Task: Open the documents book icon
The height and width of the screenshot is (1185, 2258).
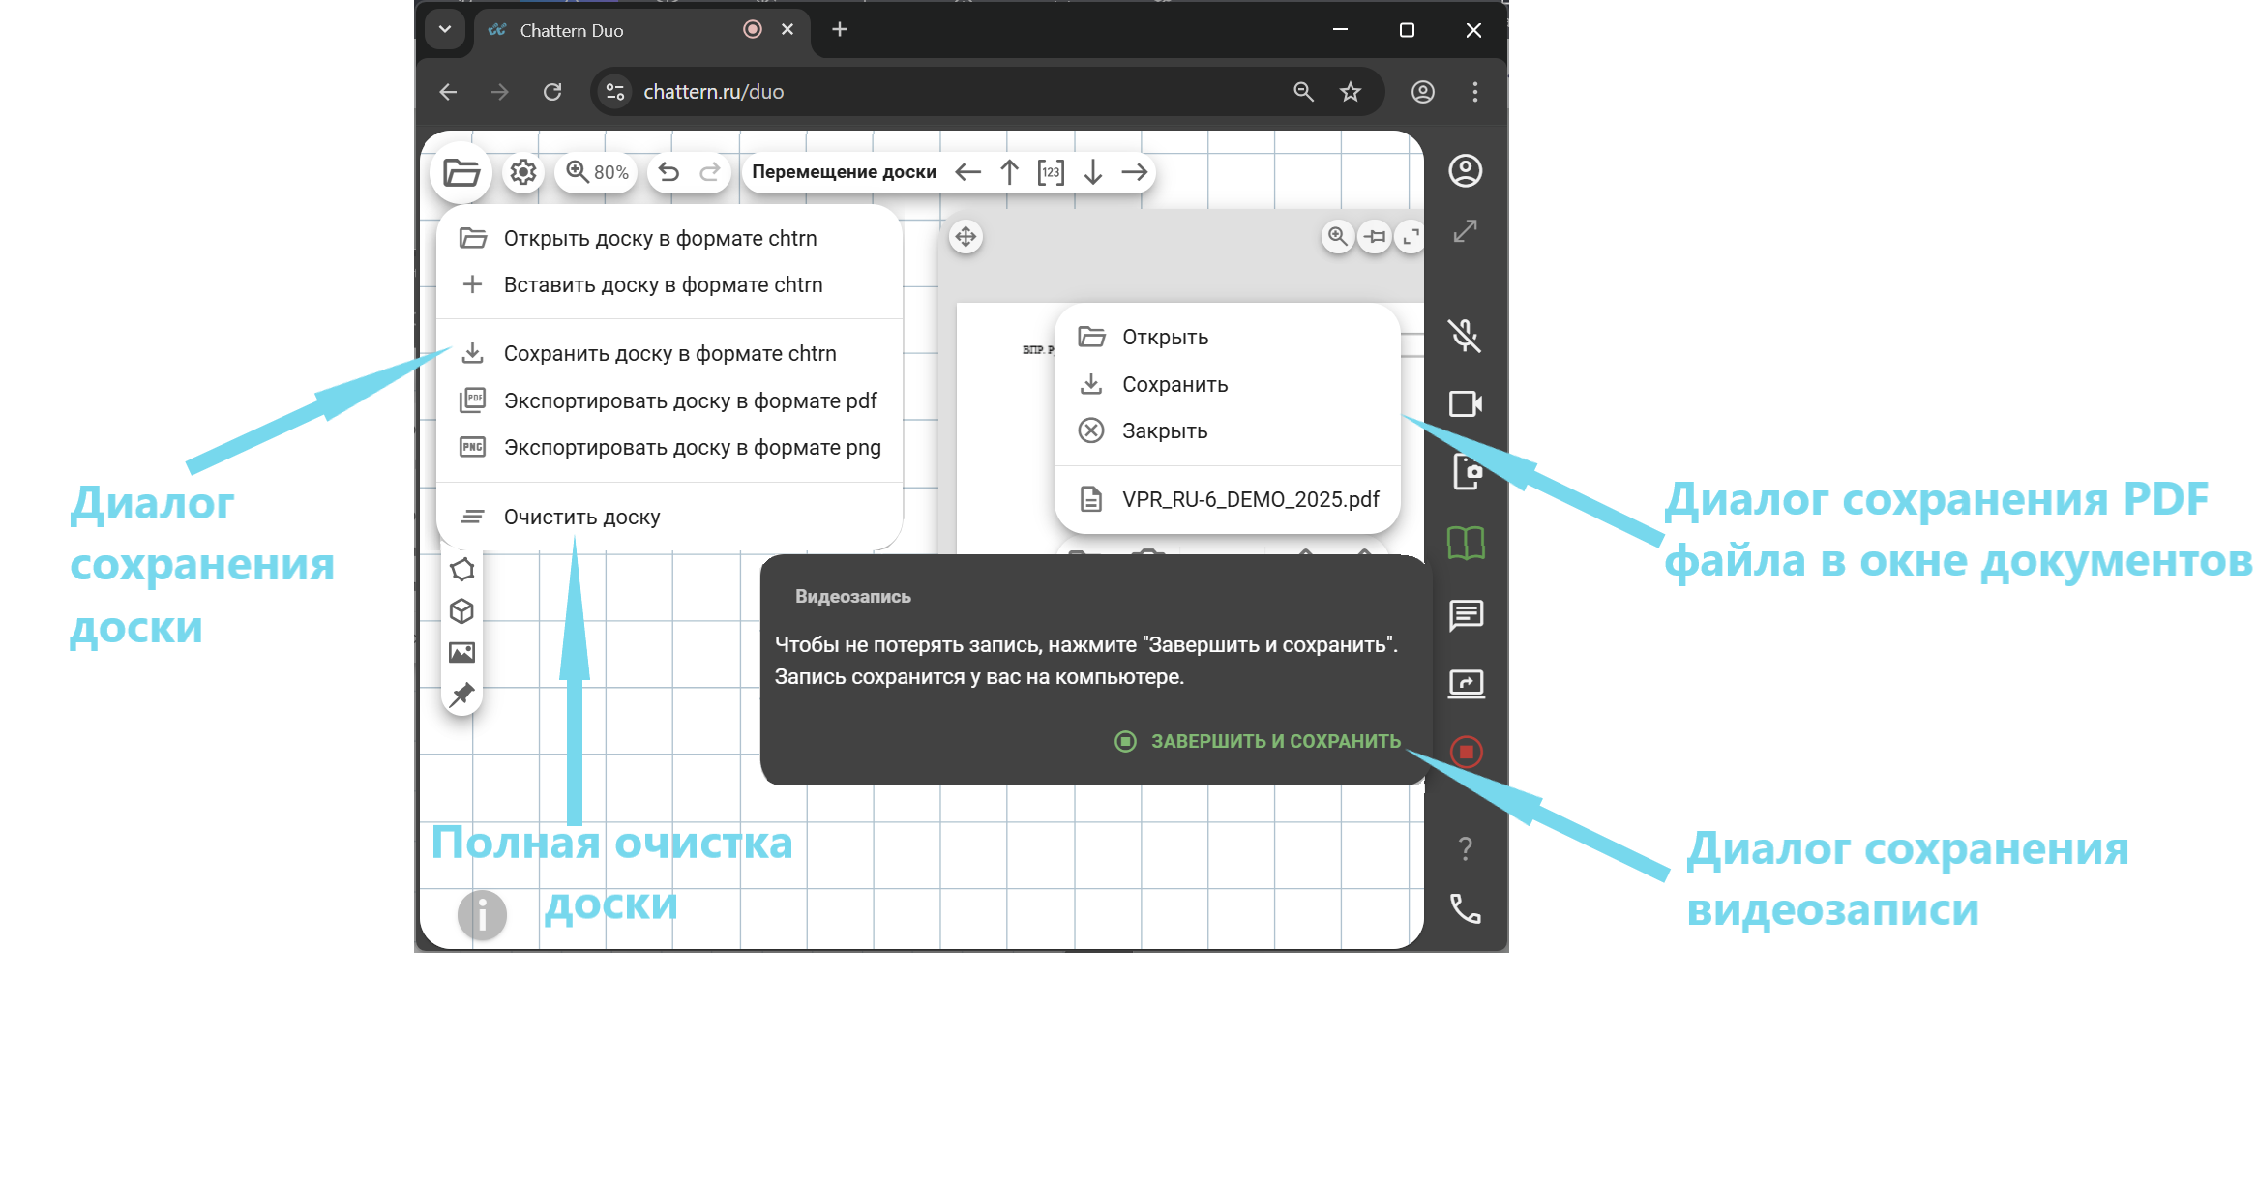Action: pos(1466,544)
